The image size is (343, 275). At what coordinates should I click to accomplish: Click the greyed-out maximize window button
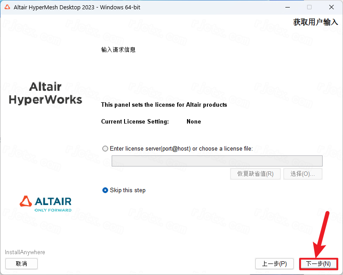tap(309, 7)
